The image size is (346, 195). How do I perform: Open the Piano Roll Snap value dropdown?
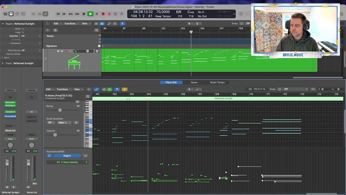(x=295, y=89)
